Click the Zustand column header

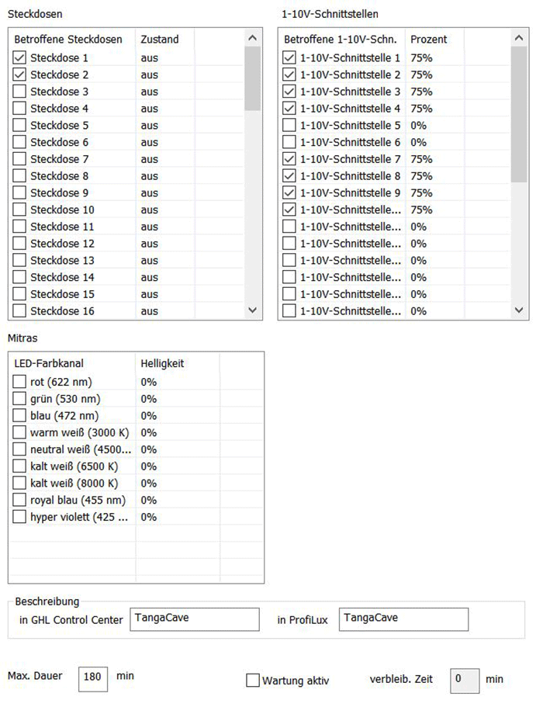tap(160, 39)
